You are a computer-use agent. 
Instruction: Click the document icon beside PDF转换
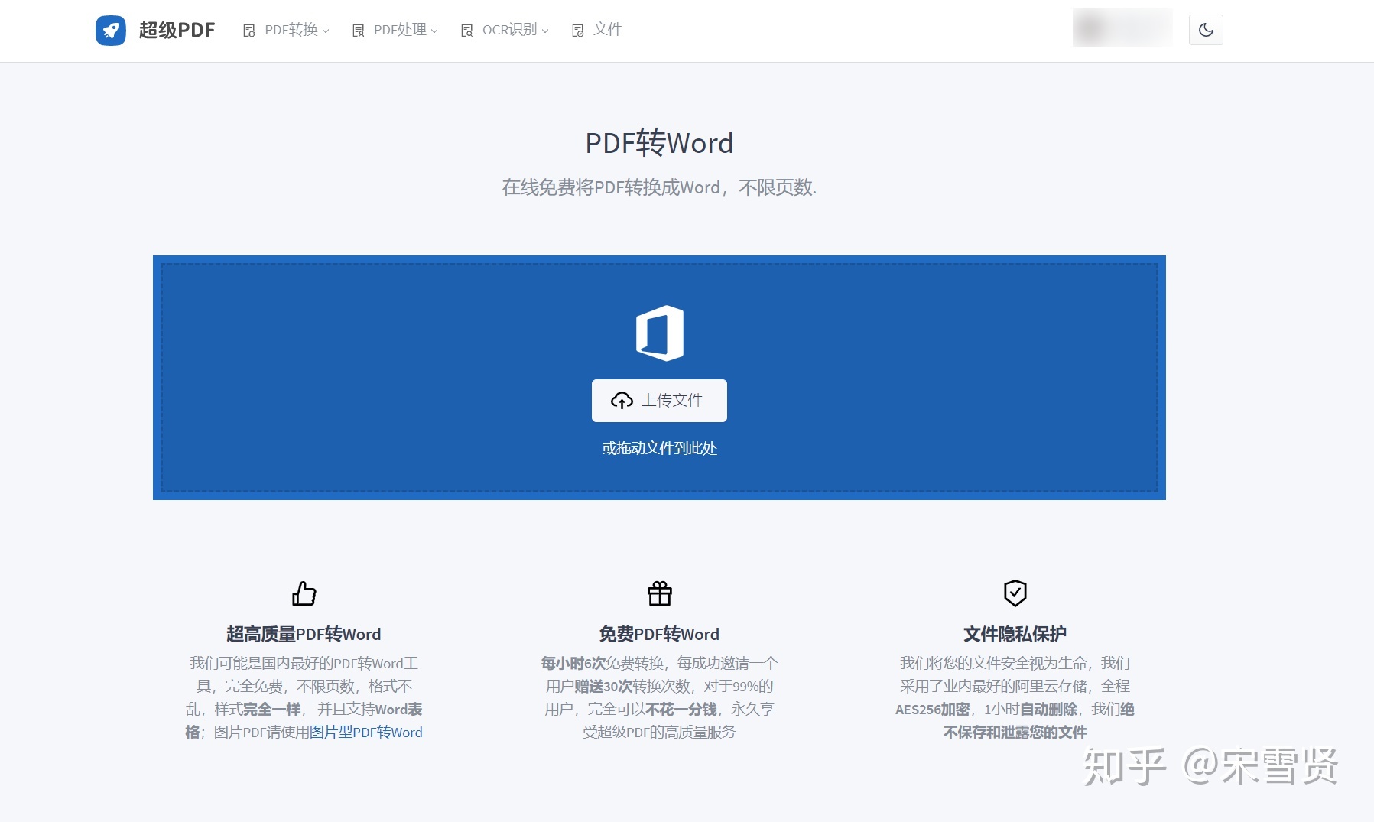pyautogui.click(x=249, y=31)
